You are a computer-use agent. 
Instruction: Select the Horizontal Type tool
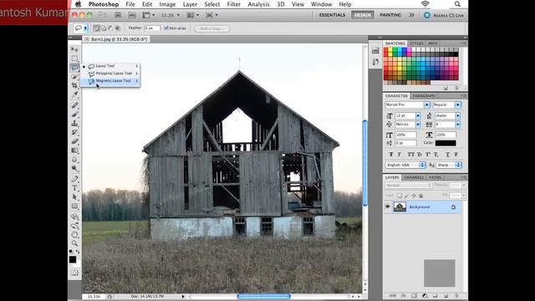pyautogui.click(x=74, y=188)
